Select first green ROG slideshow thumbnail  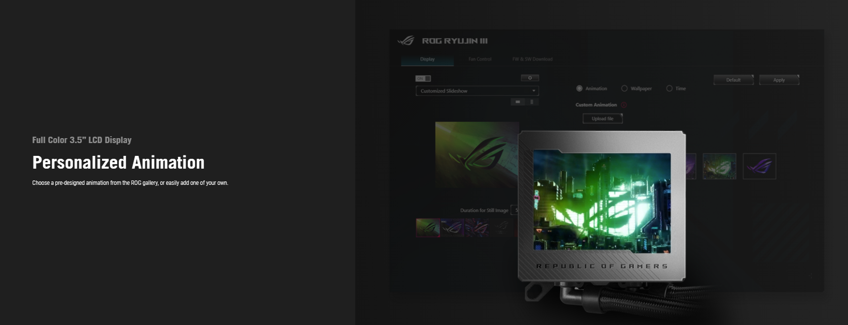(428, 228)
